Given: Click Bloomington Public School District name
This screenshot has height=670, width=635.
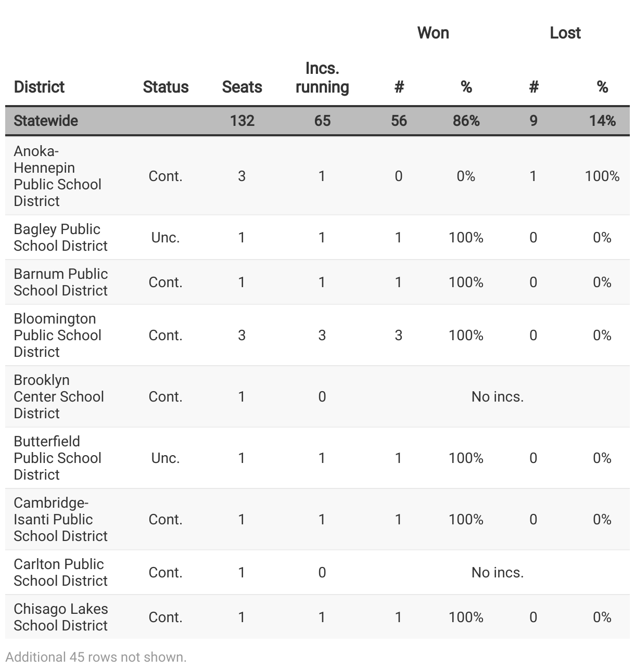Looking at the screenshot, I should 57,335.
